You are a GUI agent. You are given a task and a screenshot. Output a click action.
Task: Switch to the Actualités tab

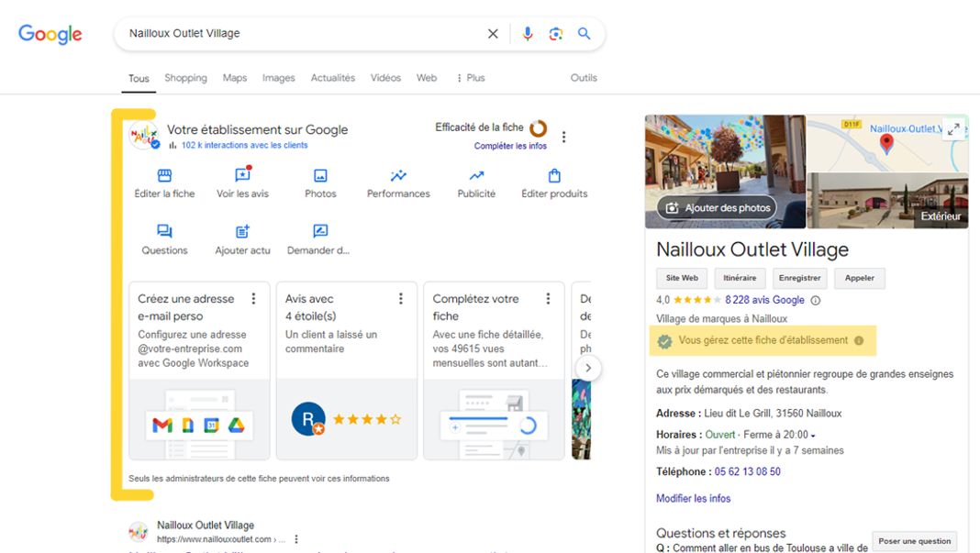(333, 78)
